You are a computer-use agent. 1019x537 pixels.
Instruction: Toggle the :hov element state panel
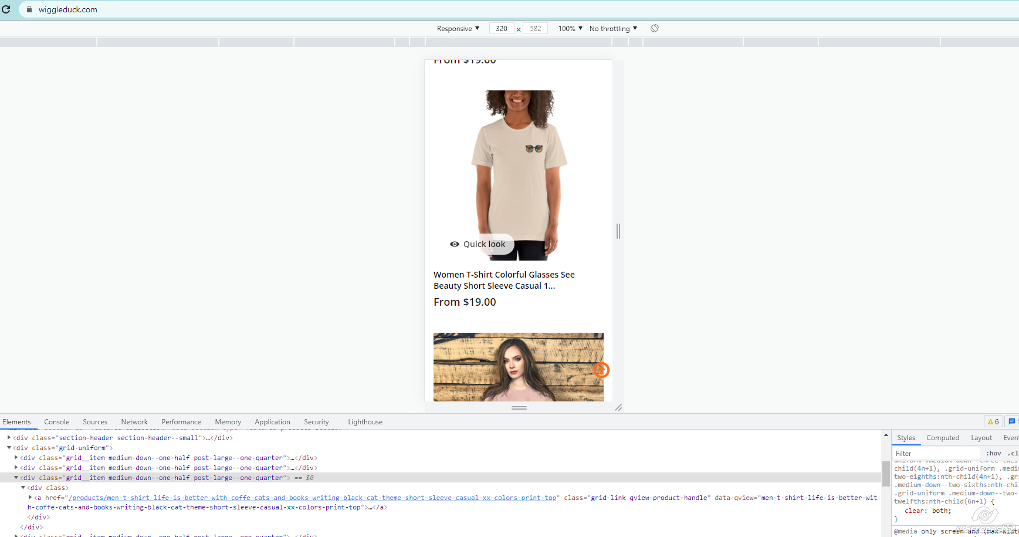coord(993,453)
